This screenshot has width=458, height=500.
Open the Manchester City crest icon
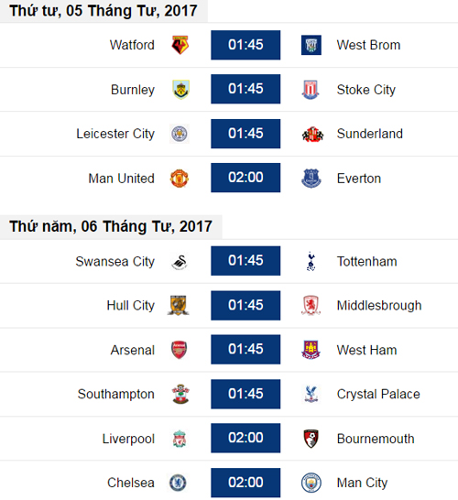pos(311,483)
